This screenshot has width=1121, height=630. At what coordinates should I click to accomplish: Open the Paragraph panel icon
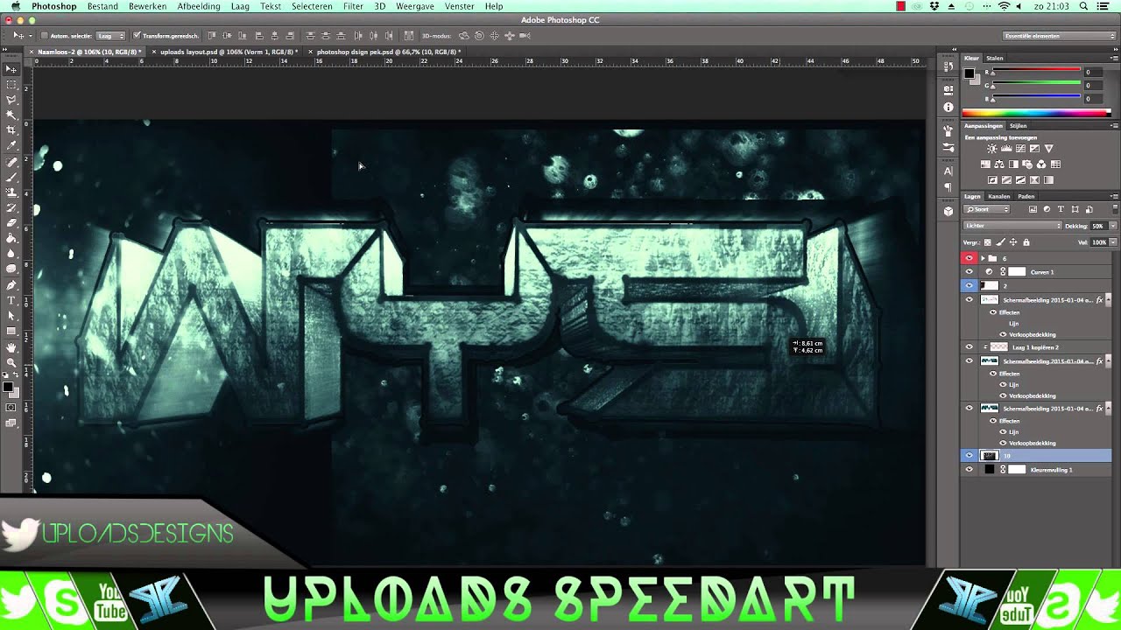[x=948, y=187]
